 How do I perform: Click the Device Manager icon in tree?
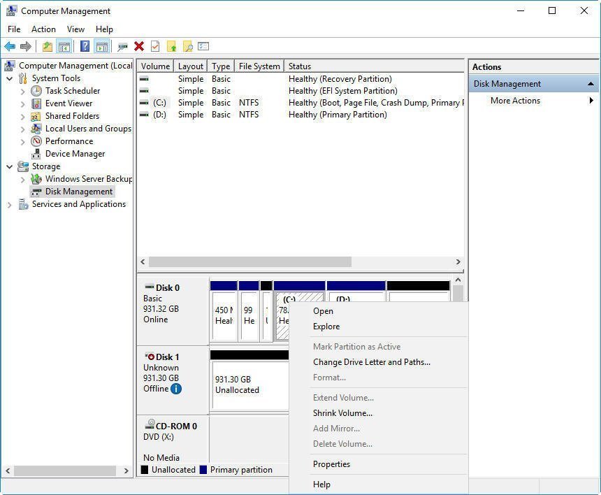[x=36, y=154]
